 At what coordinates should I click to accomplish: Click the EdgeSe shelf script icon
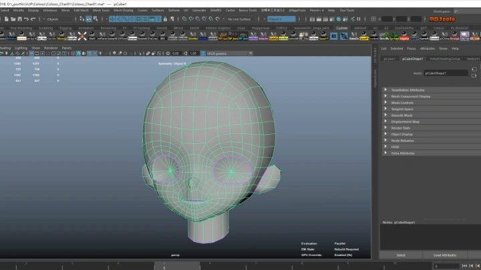click(404, 36)
